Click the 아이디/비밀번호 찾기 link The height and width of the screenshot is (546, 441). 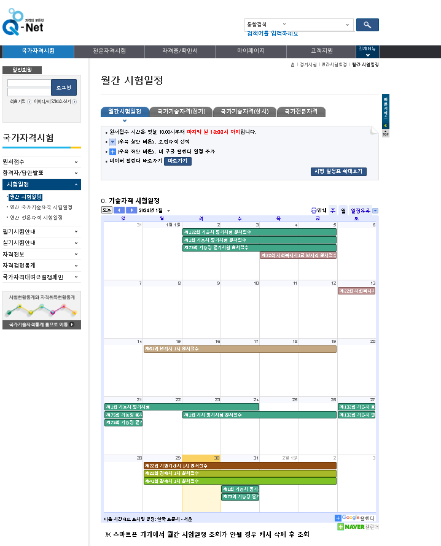click(52, 102)
